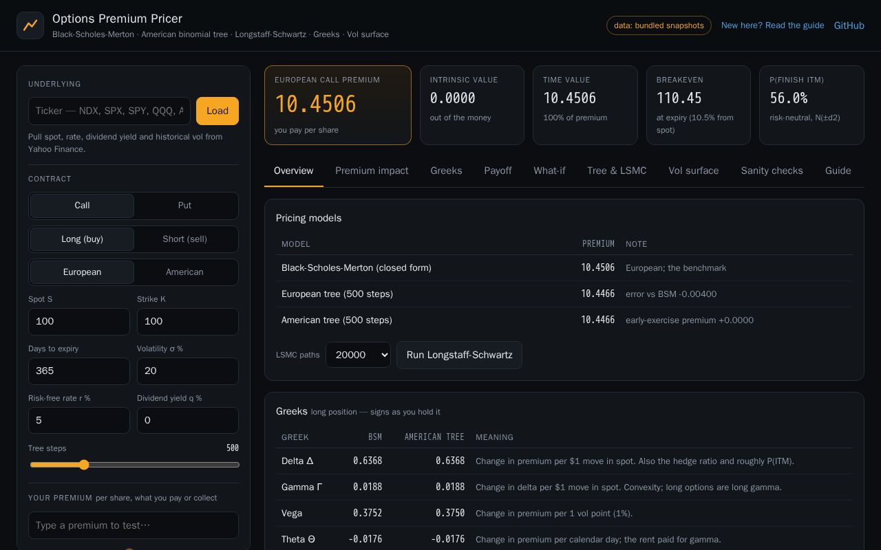The image size is (881, 550).
Task: Click the Pricing models heading
Action: click(x=309, y=218)
